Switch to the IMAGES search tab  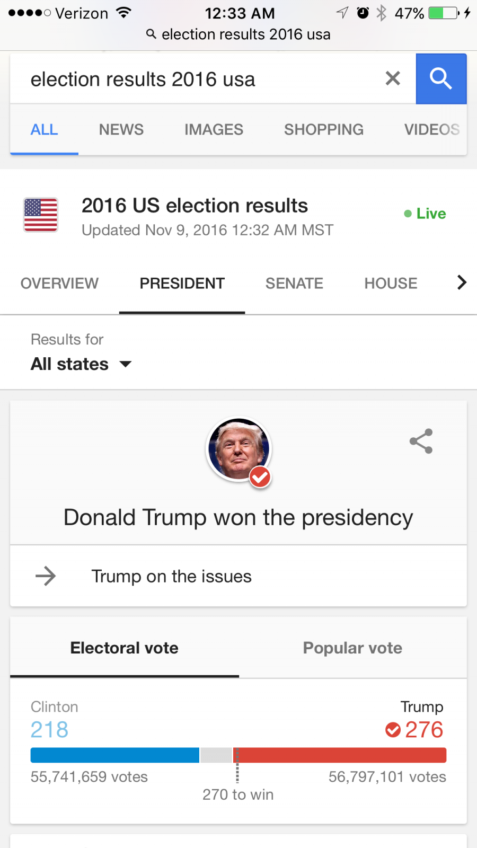tap(214, 129)
